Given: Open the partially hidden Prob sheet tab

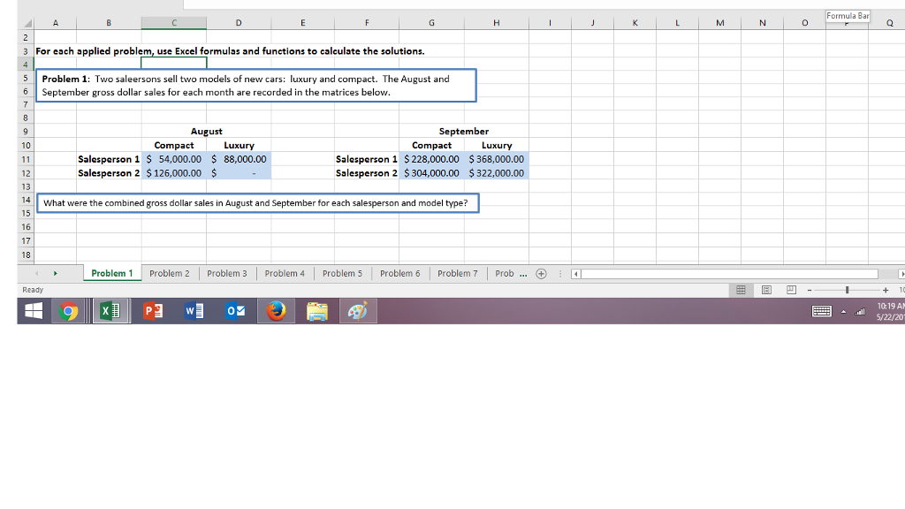Looking at the screenshot, I should [505, 273].
